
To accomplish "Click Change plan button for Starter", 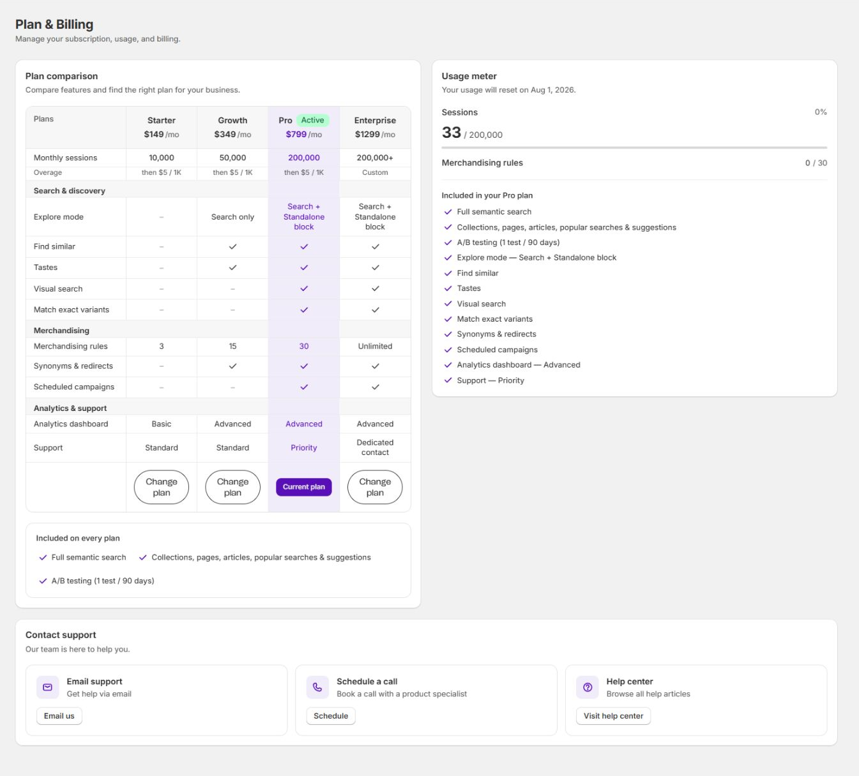I will click(162, 487).
